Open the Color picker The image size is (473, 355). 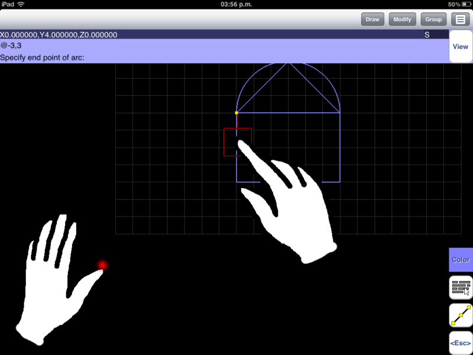coord(460,259)
